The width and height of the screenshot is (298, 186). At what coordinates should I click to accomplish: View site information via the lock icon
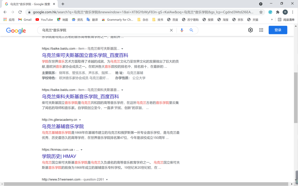click(29, 12)
